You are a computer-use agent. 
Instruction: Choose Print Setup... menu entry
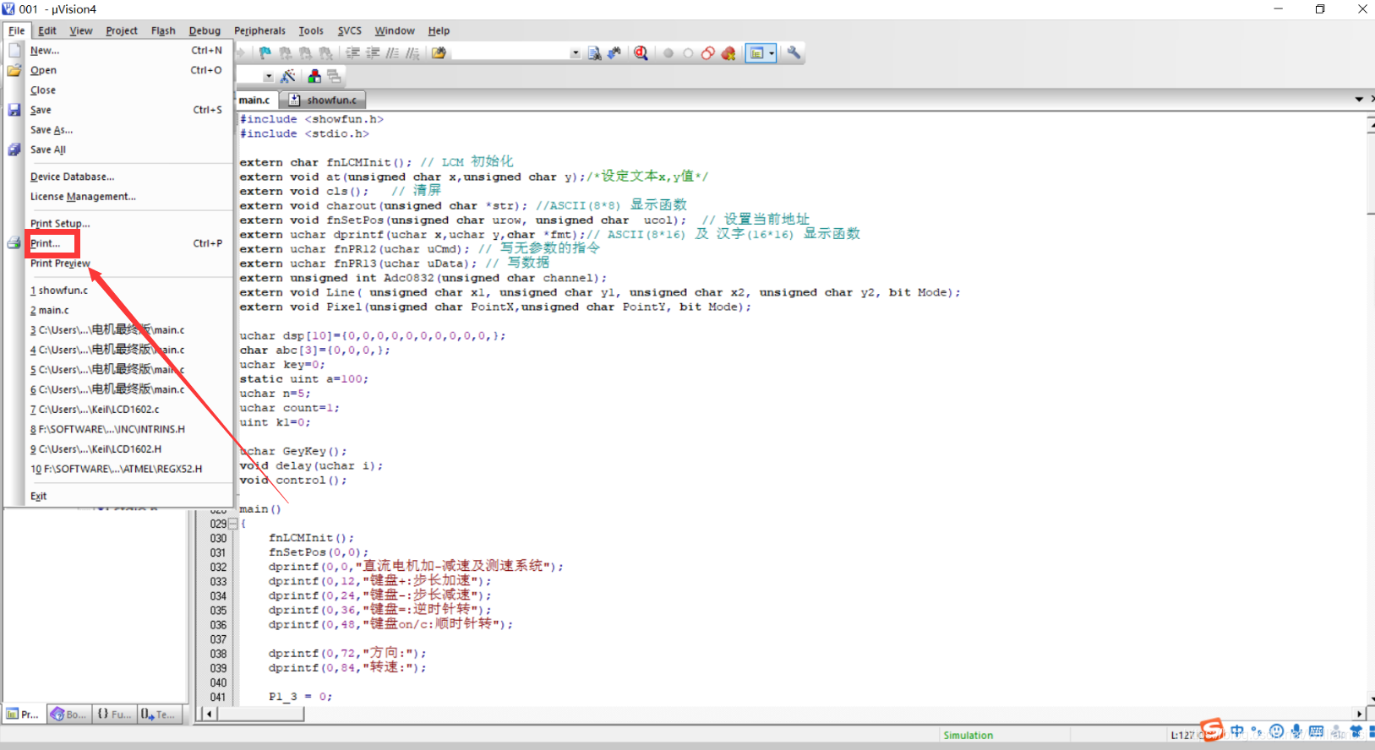pos(118,224)
